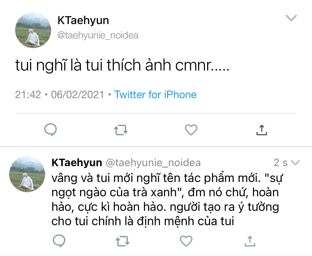Tap the 2 s timestamp
The width and height of the screenshot is (312, 256).
280,163
